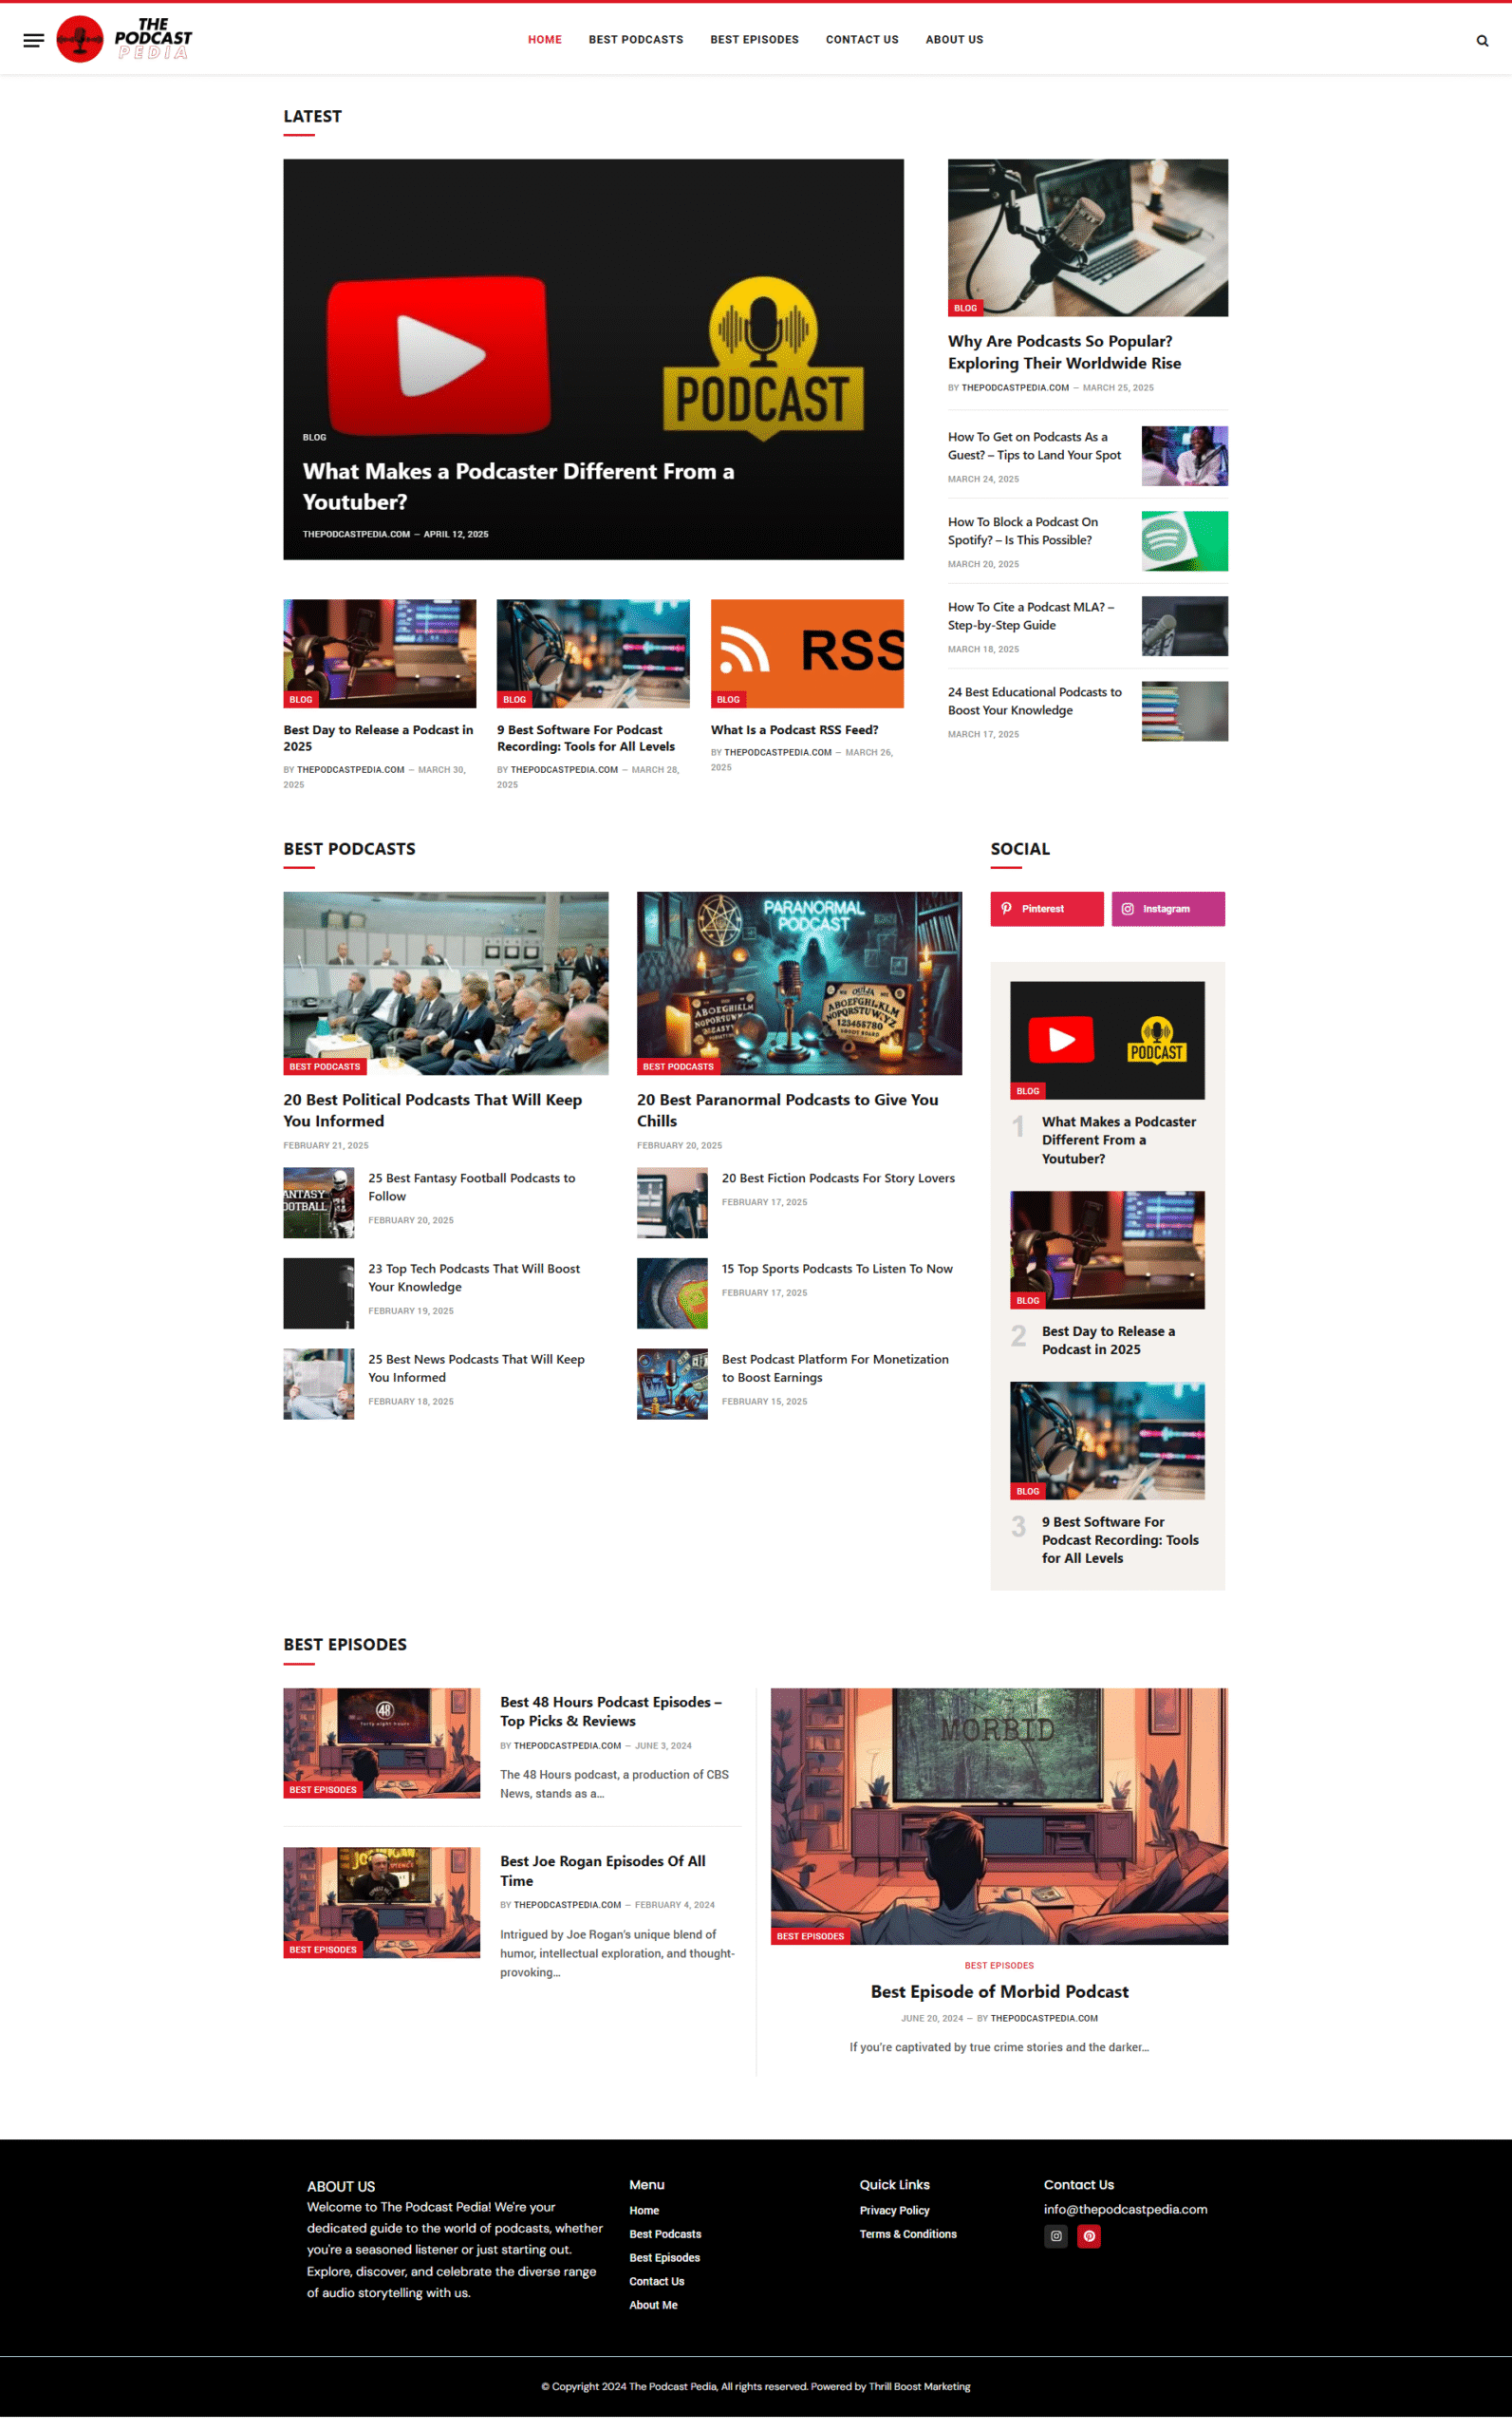Open the footer Pinterest icon
The image size is (1512, 2431).
tap(1088, 2235)
